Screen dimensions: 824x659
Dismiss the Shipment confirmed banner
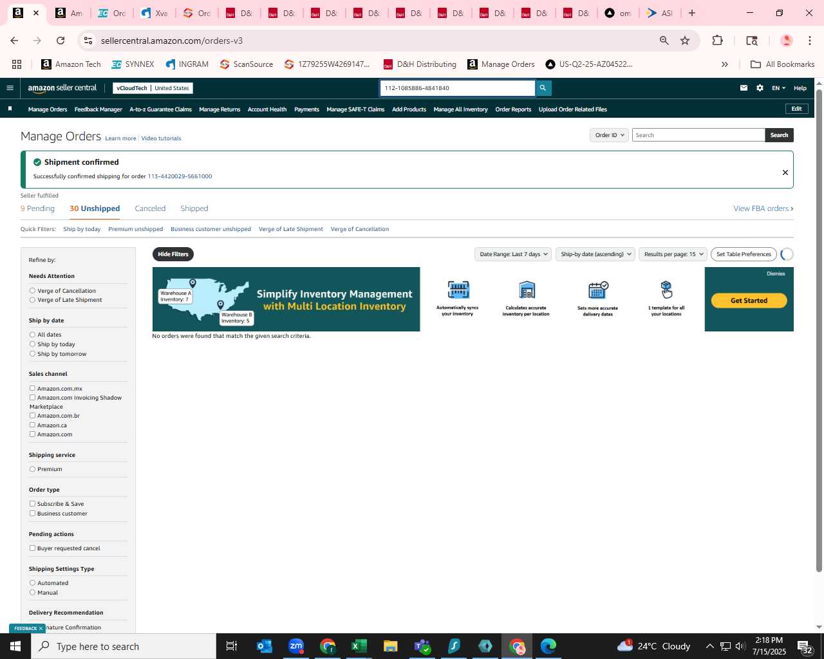point(785,172)
